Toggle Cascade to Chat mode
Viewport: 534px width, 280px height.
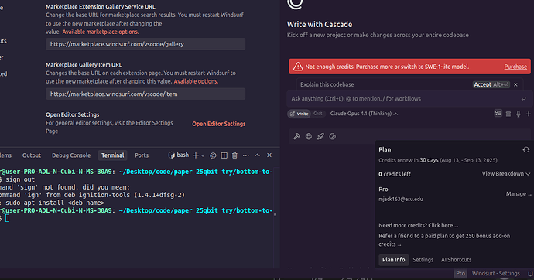coord(318,114)
